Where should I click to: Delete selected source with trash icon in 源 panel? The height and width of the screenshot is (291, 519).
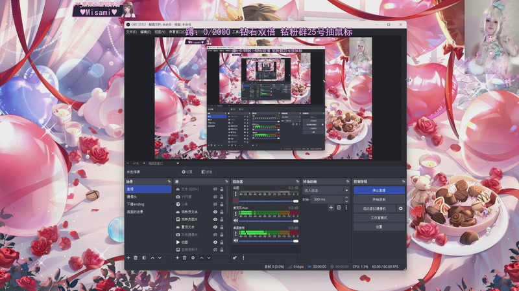click(185, 257)
